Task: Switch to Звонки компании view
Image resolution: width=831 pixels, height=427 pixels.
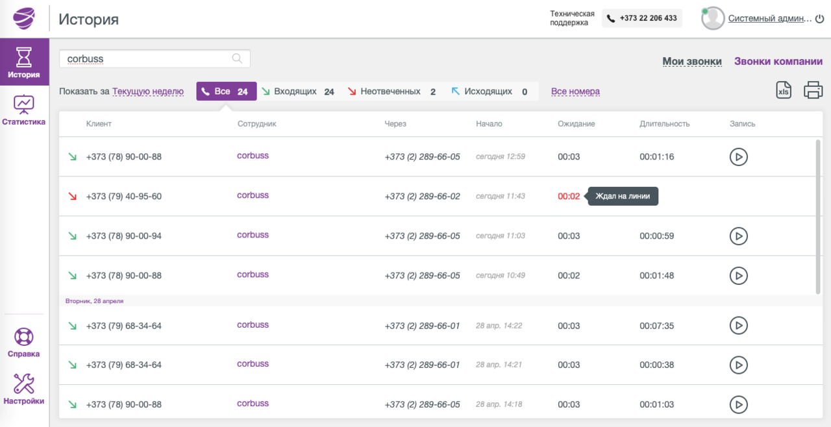Action: [x=778, y=62]
